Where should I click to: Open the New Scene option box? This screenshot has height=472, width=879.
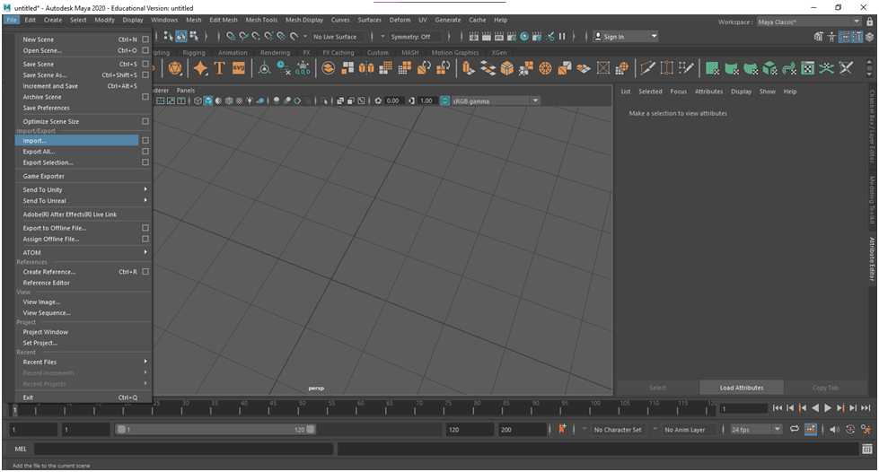(x=145, y=39)
